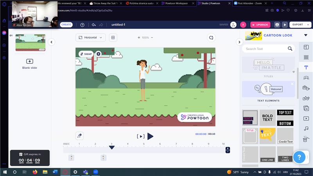Open the Layouts panel icon

306,47
